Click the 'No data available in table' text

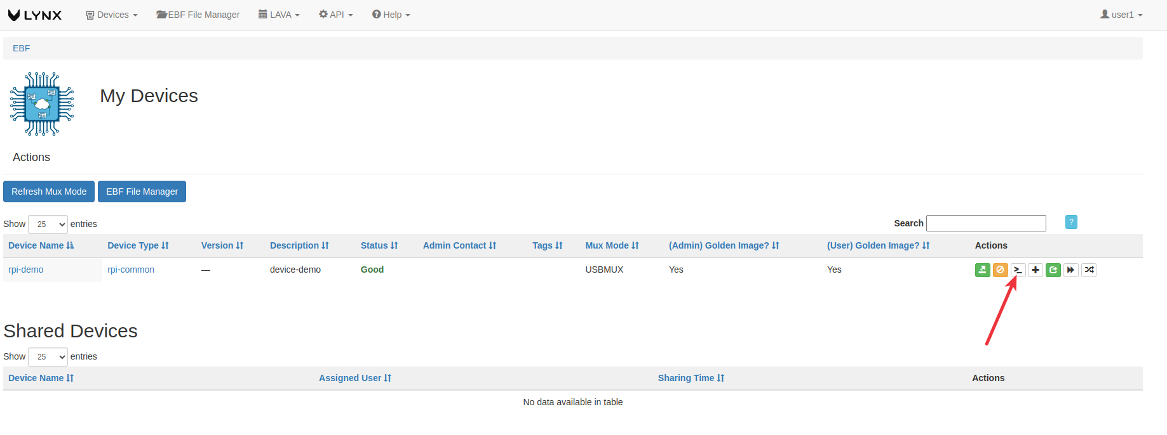tap(573, 402)
